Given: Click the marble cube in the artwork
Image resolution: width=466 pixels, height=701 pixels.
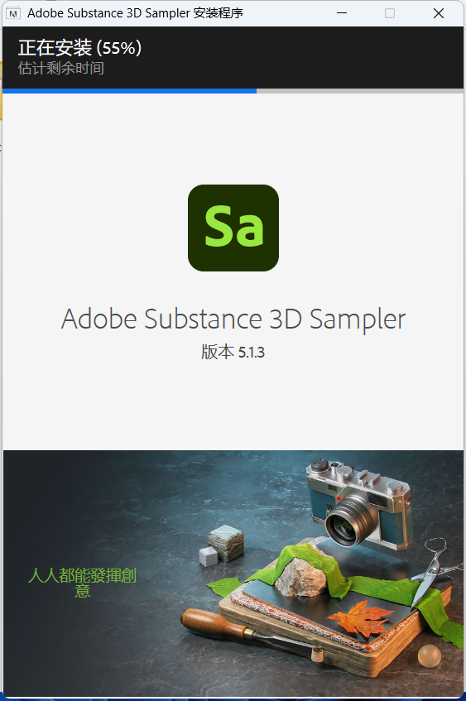Looking at the screenshot, I should tap(227, 543).
